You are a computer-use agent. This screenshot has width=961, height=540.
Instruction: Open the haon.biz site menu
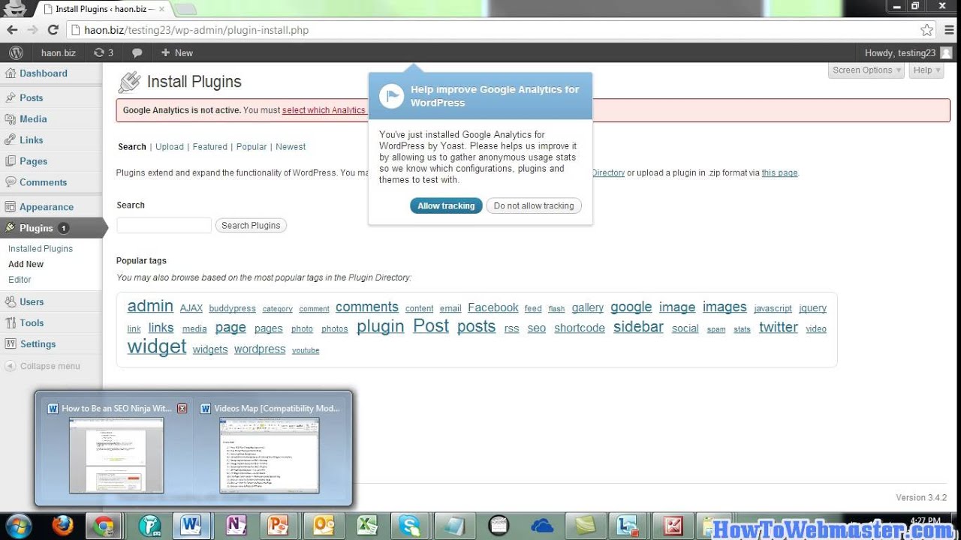[58, 53]
